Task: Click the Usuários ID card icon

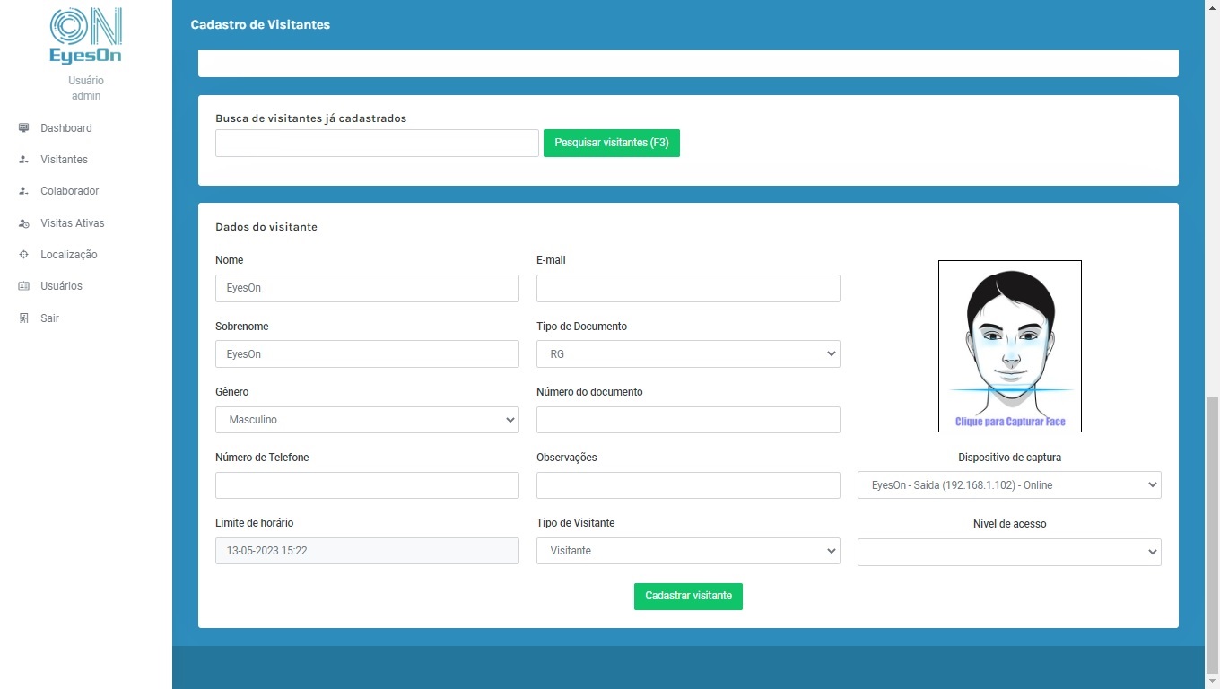Action: [24, 286]
